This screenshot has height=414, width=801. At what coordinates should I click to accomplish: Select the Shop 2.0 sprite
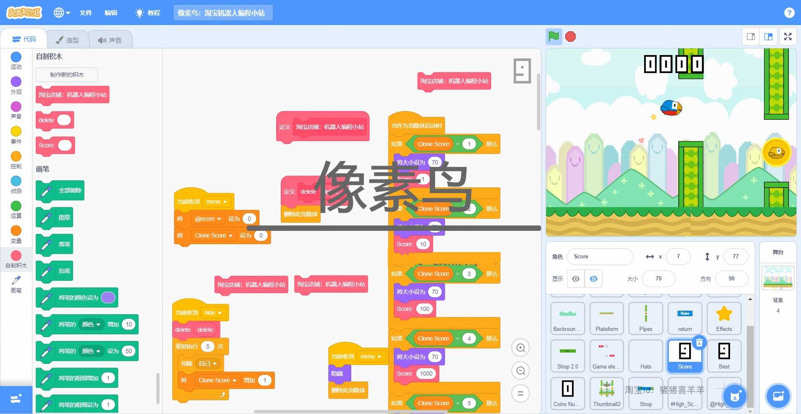click(x=567, y=356)
